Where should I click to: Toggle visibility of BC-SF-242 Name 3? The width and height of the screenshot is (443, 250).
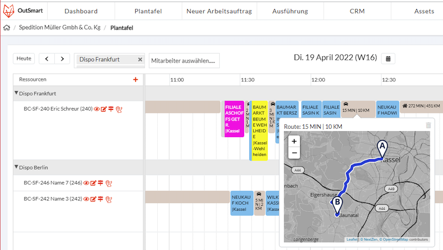click(86, 199)
